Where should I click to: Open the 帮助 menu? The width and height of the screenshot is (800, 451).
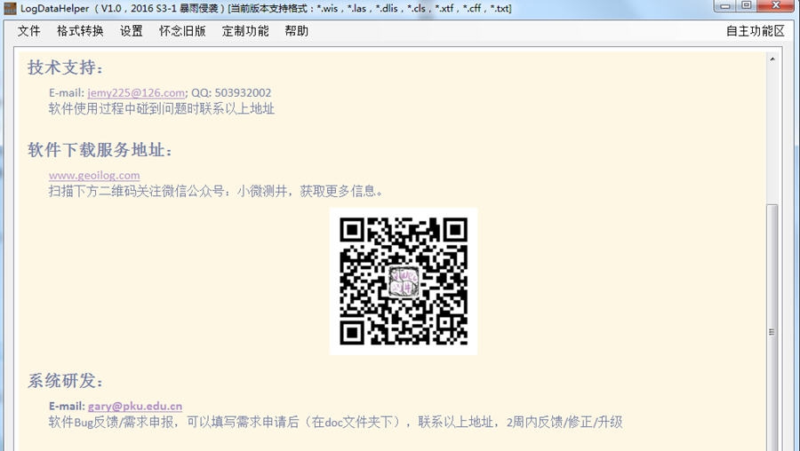[296, 31]
